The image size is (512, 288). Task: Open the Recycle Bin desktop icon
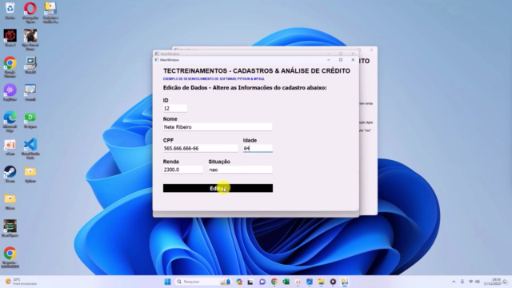(10, 11)
